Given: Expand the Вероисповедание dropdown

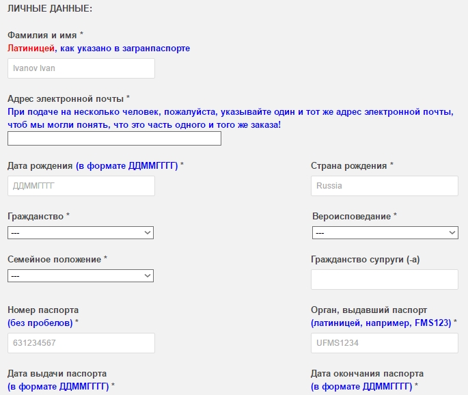Looking at the screenshot, I should (x=385, y=232).
